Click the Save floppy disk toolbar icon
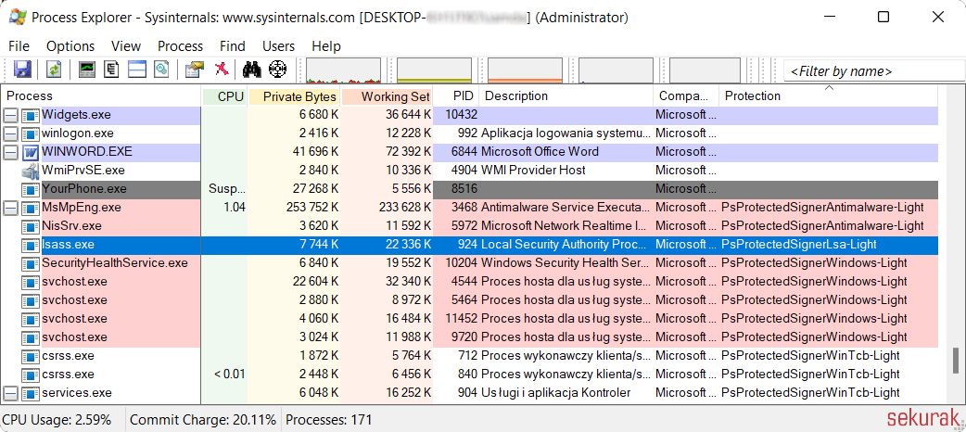 pos(23,69)
